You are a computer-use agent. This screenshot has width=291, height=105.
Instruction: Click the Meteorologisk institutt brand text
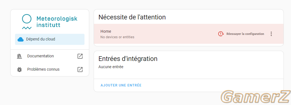57,22
